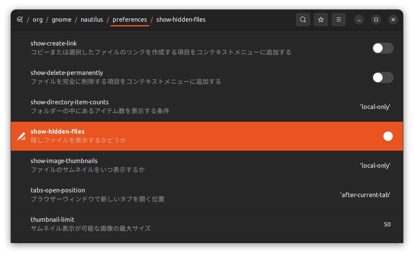Viewport: 414px width, 255px height.
Task: Navigate to gnome in the path bar
Action: [62, 20]
